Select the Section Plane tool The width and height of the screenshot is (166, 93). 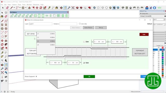[6, 81]
